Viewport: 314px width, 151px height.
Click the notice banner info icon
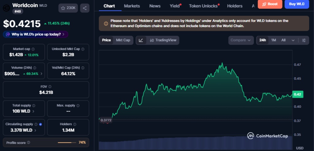(x=106, y=24)
